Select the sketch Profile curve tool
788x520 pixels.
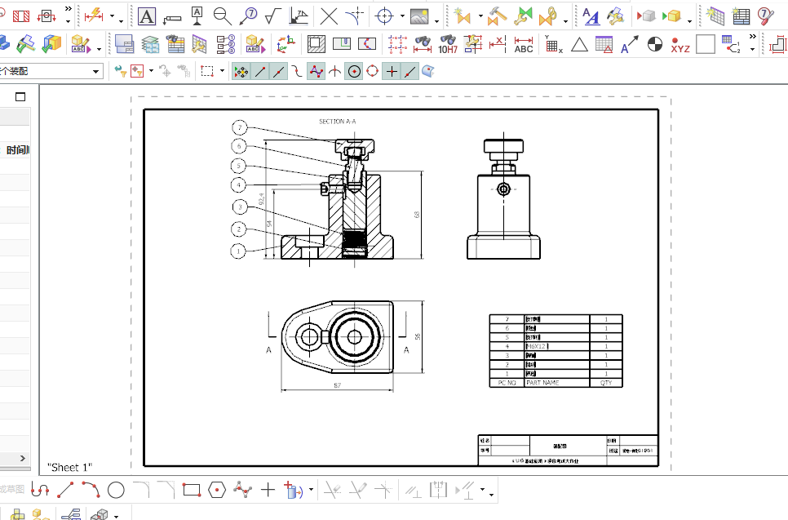coord(40,489)
